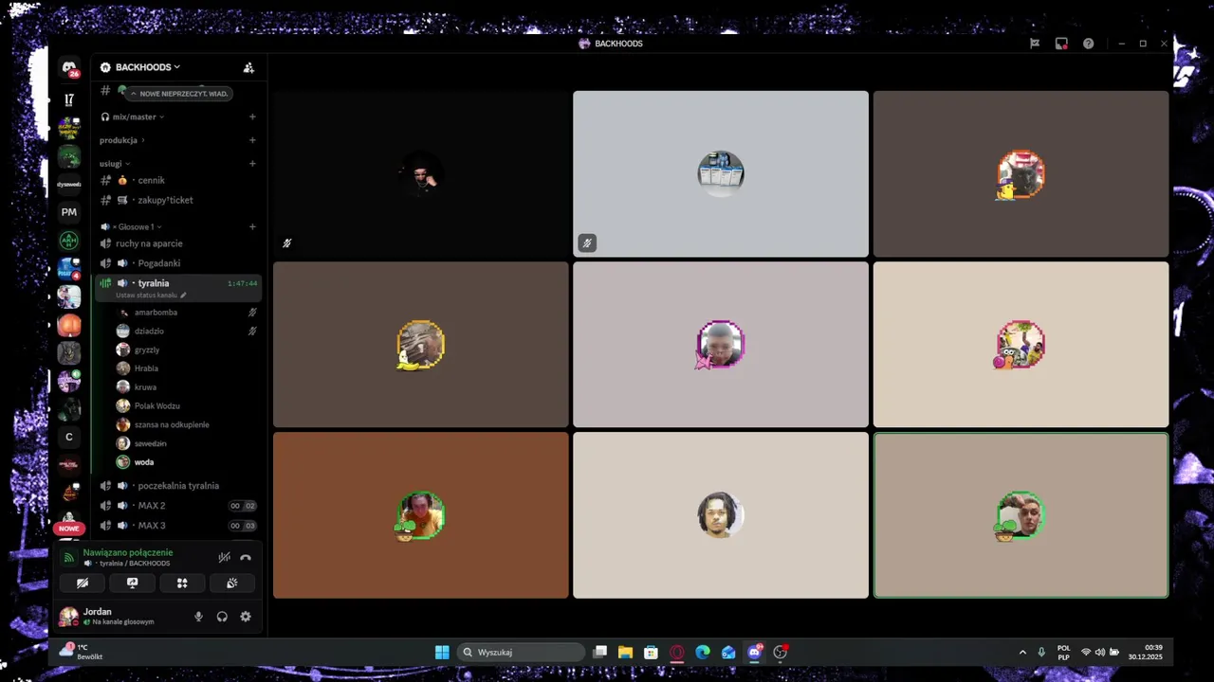Select user woda in voice list
Viewport: 1214px width, 682px height.
187,462
